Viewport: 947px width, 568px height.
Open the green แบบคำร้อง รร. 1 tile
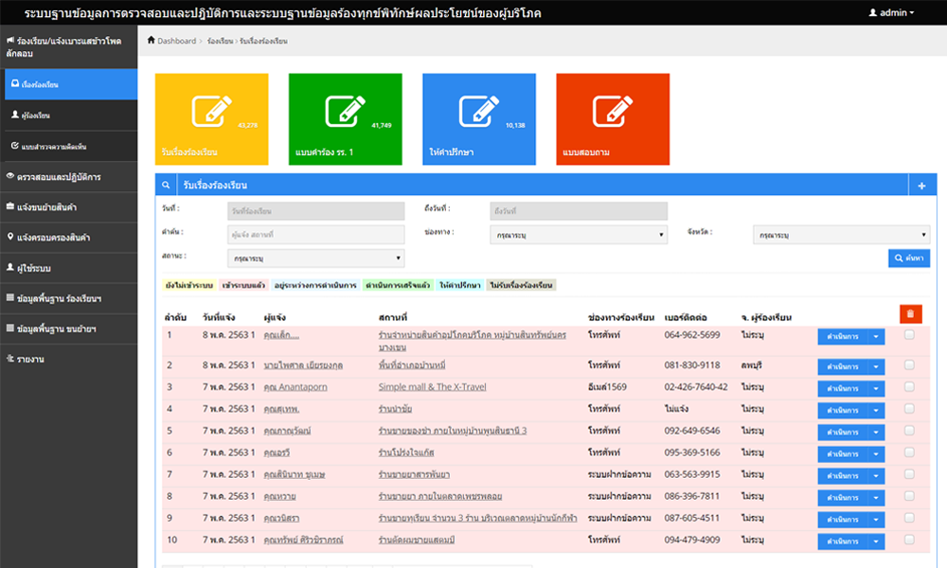tap(346, 119)
